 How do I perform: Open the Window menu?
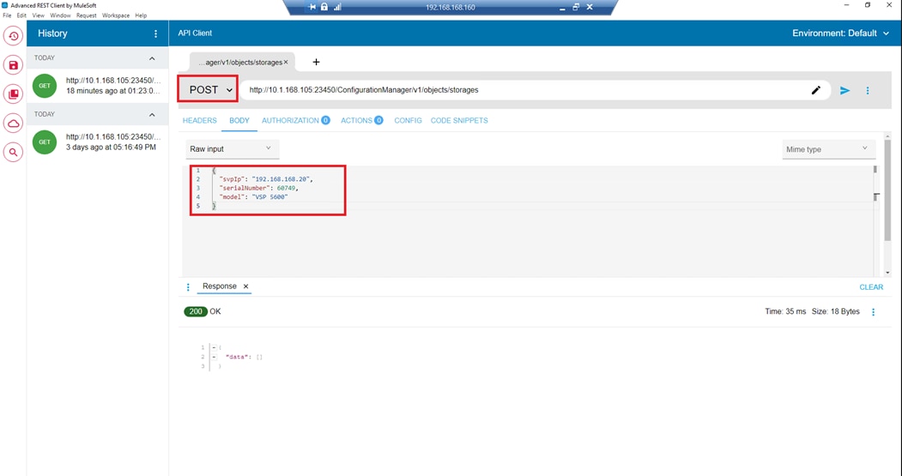click(60, 15)
